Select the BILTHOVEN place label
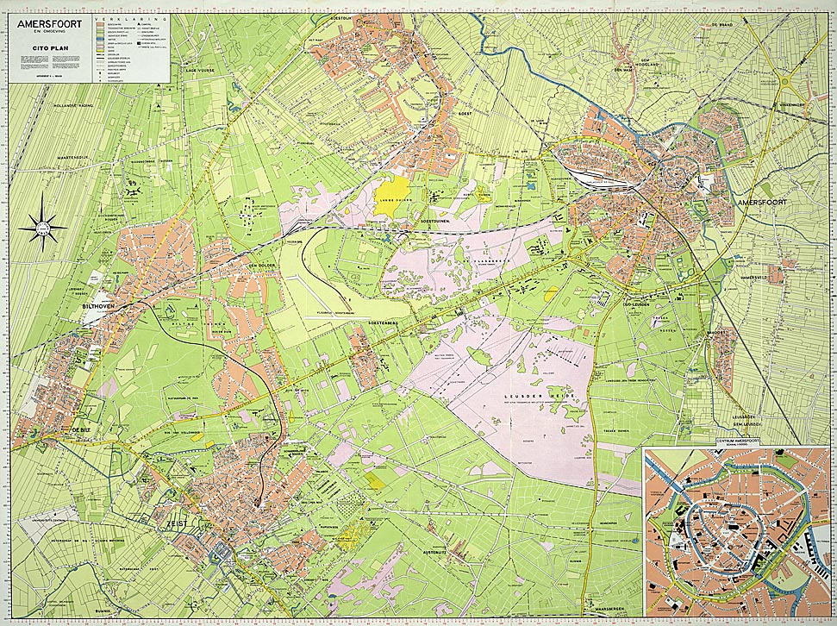The width and height of the screenshot is (837, 626). coord(100,304)
